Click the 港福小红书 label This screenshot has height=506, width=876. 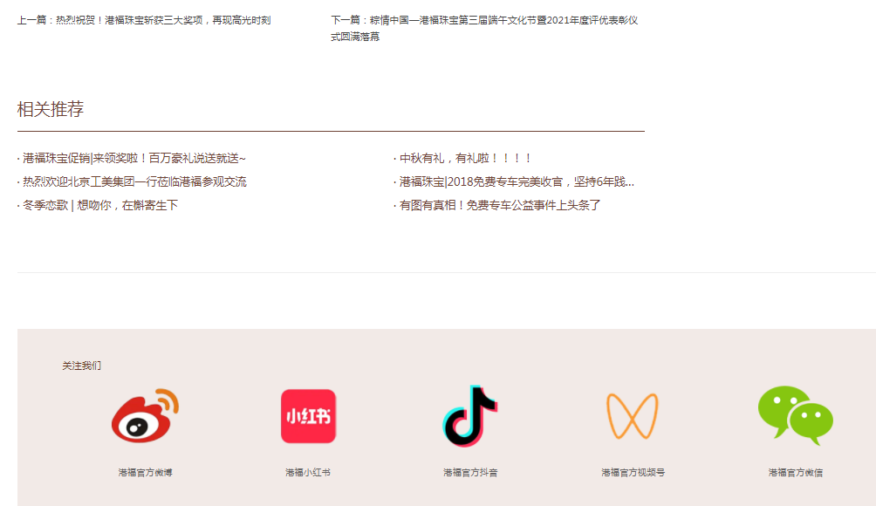click(x=308, y=472)
